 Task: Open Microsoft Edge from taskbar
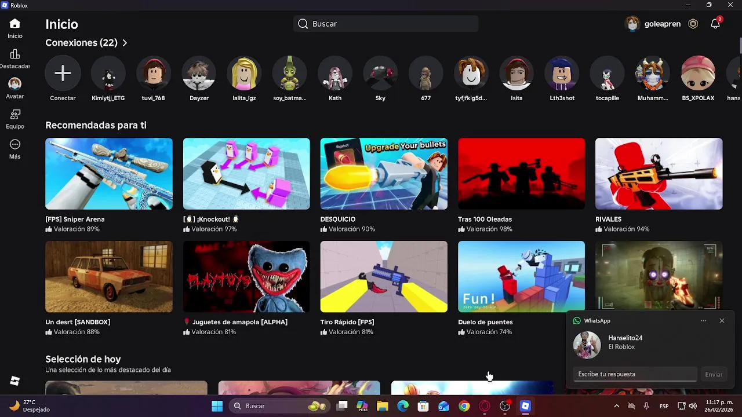click(402, 406)
